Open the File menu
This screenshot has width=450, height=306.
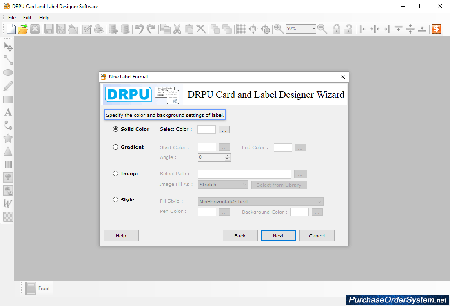(12, 18)
